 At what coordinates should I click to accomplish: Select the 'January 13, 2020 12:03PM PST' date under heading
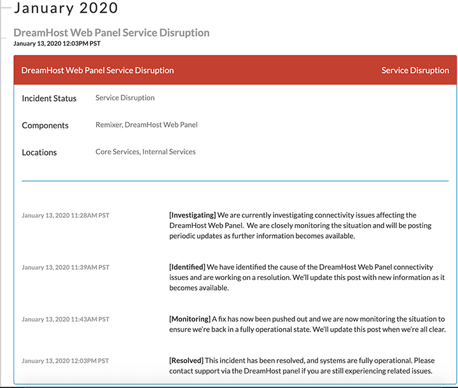[x=57, y=43]
